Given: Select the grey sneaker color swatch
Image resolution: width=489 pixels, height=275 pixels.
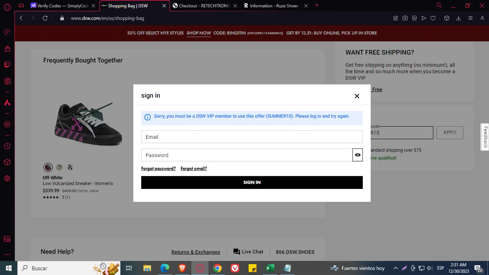Looking at the screenshot, I should pyautogui.click(x=59, y=167).
